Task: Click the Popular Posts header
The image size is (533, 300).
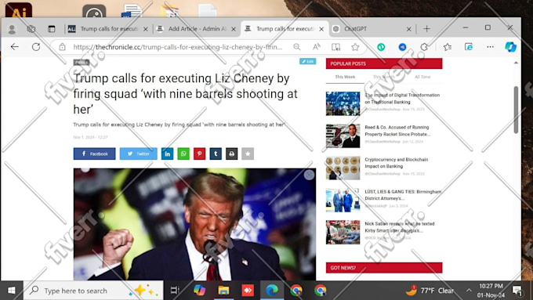Action: (x=384, y=63)
